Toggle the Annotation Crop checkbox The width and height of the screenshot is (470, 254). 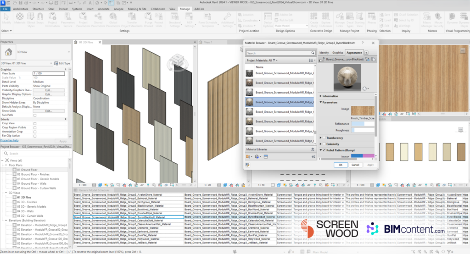coord(35,132)
